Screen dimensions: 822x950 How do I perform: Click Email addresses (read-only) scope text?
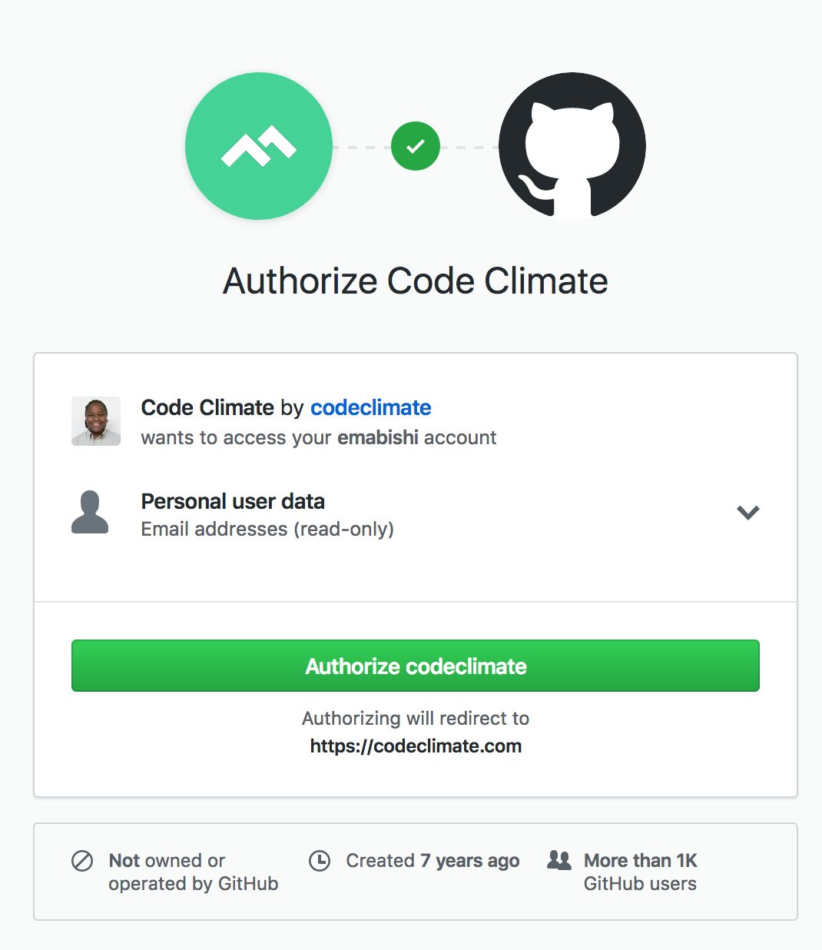coord(267,530)
